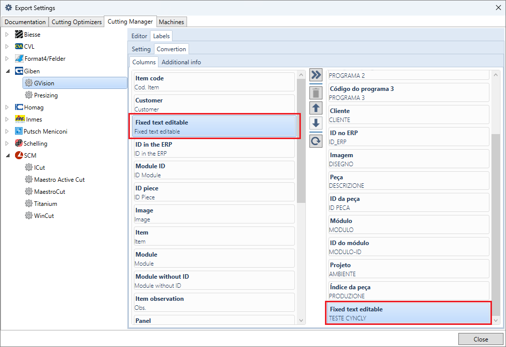Screen dimensions: 506x347
Task: Select the Item observation entry
Action: 214,302
